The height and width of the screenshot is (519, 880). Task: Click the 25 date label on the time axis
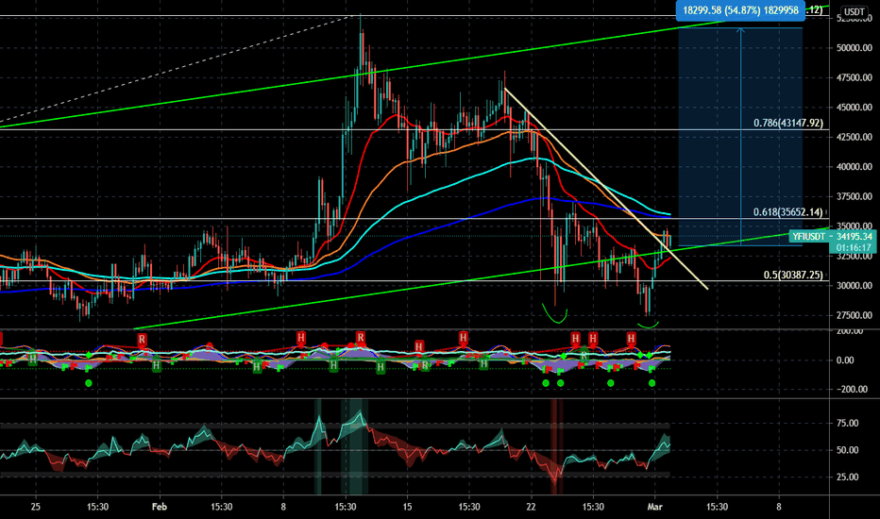[36, 507]
